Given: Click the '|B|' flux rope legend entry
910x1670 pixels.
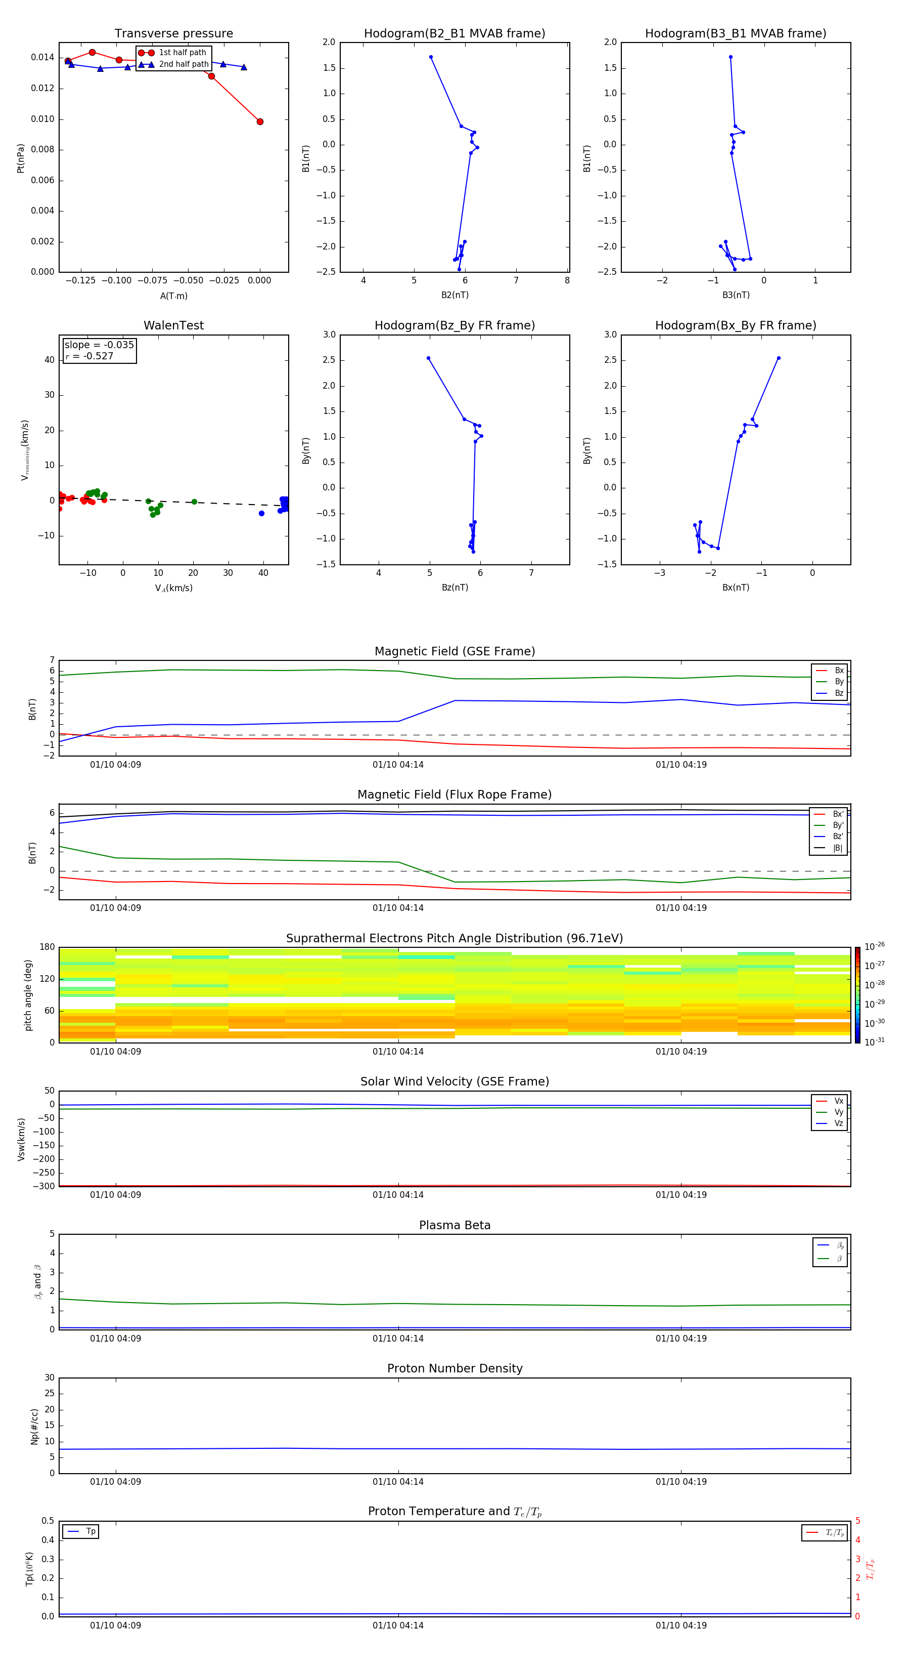Looking at the screenshot, I should click(829, 848).
